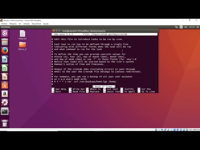The width and height of the screenshot is (200, 150).
Task: Place cursor on 'Output of the crontab jobs' line
Action: 93,69
